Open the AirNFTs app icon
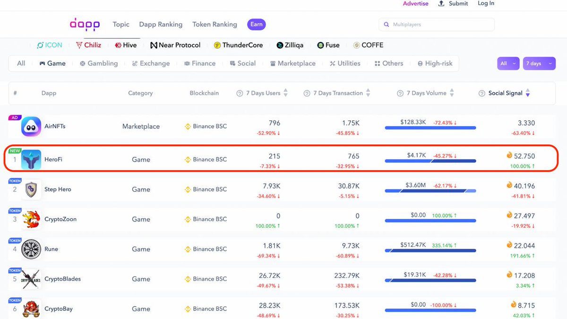 click(x=31, y=126)
